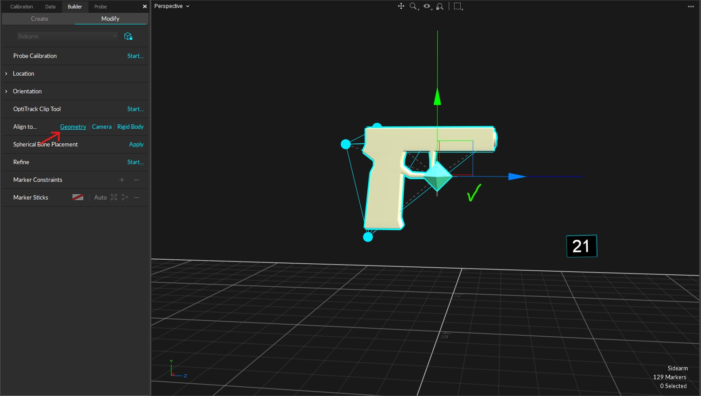Screen dimensions: 701x396
Task: Open the Sidearm asset dropdown
Action: click(x=67, y=36)
